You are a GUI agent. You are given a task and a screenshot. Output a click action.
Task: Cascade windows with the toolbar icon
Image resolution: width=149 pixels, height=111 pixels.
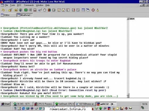[x=88, y=10]
